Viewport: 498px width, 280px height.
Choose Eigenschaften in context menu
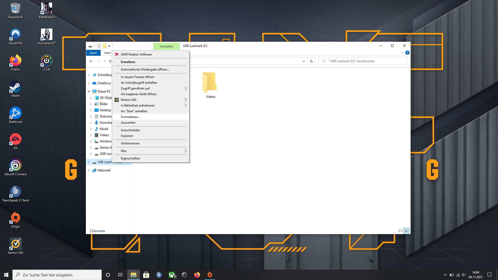[130, 158]
